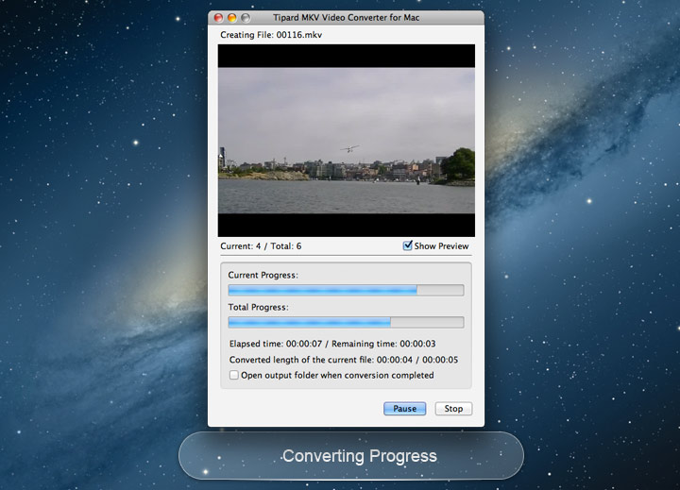Click the video preview of the harbor
This screenshot has width=680, height=490.
tap(346, 141)
